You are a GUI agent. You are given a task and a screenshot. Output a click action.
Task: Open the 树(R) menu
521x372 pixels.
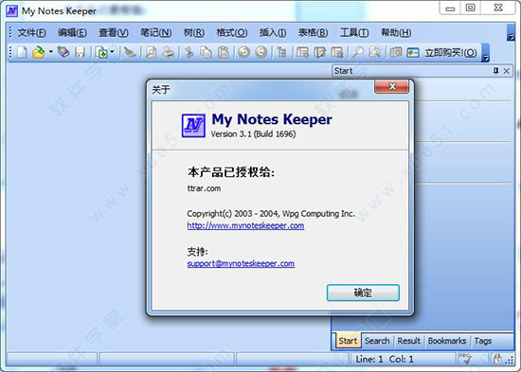pyautogui.click(x=194, y=32)
